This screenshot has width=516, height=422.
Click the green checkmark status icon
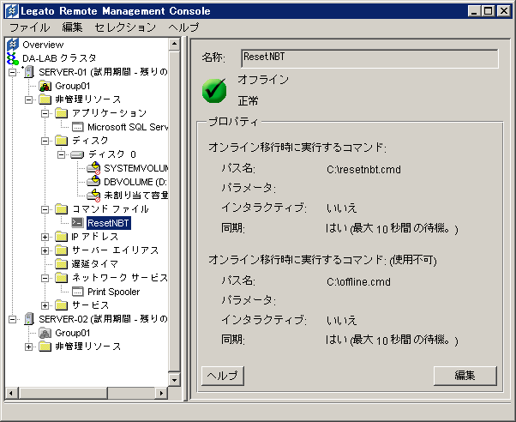pyautogui.click(x=214, y=91)
